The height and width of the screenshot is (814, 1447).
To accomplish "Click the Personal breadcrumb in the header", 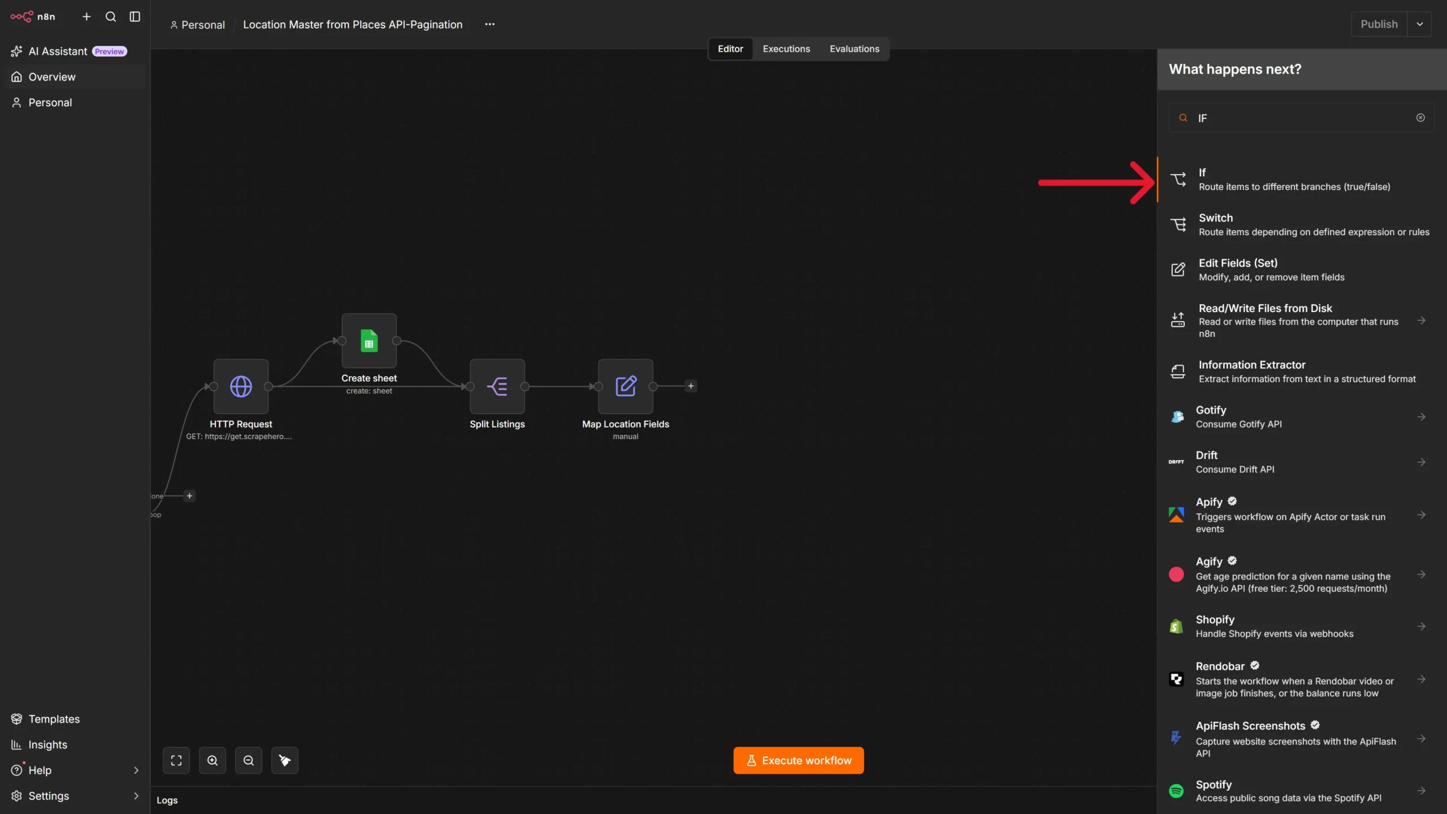I will click(x=197, y=25).
